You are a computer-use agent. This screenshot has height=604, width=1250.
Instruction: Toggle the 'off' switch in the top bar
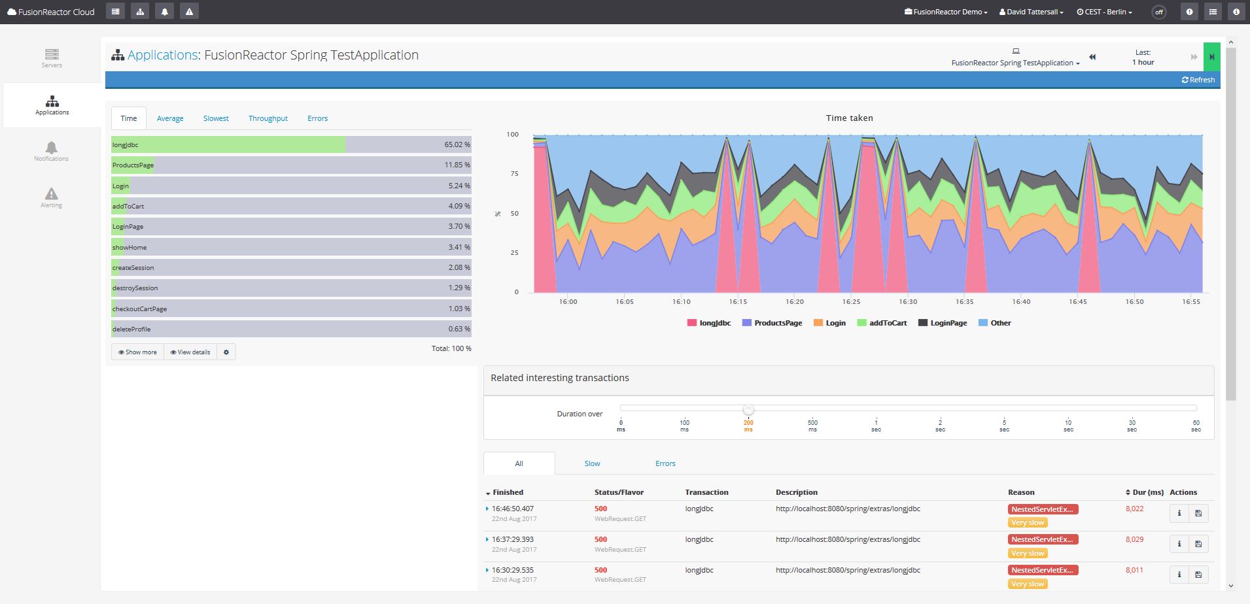click(x=1158, y=12)
